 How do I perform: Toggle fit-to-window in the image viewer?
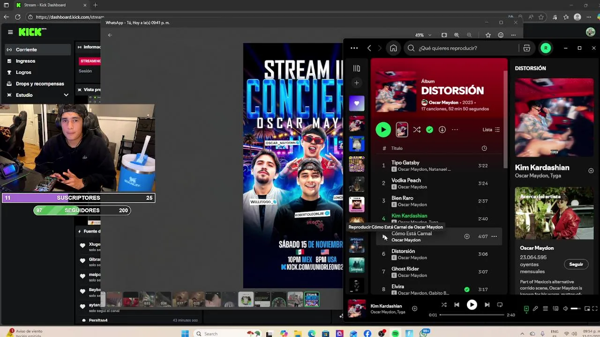[444, 35]
